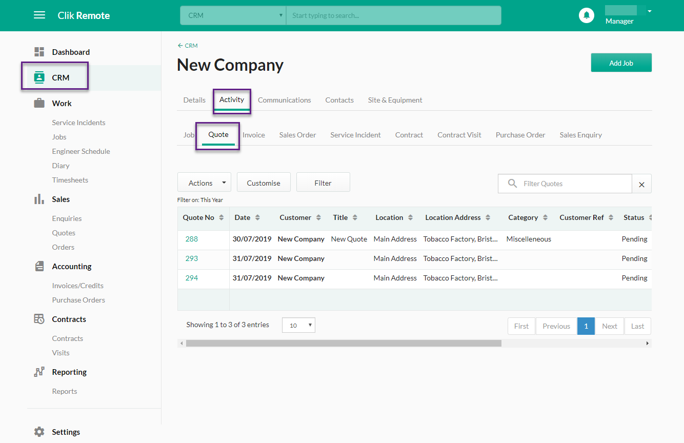Open notifications bell icon
This screenshot has height=443, width=684.
(587, 15)
